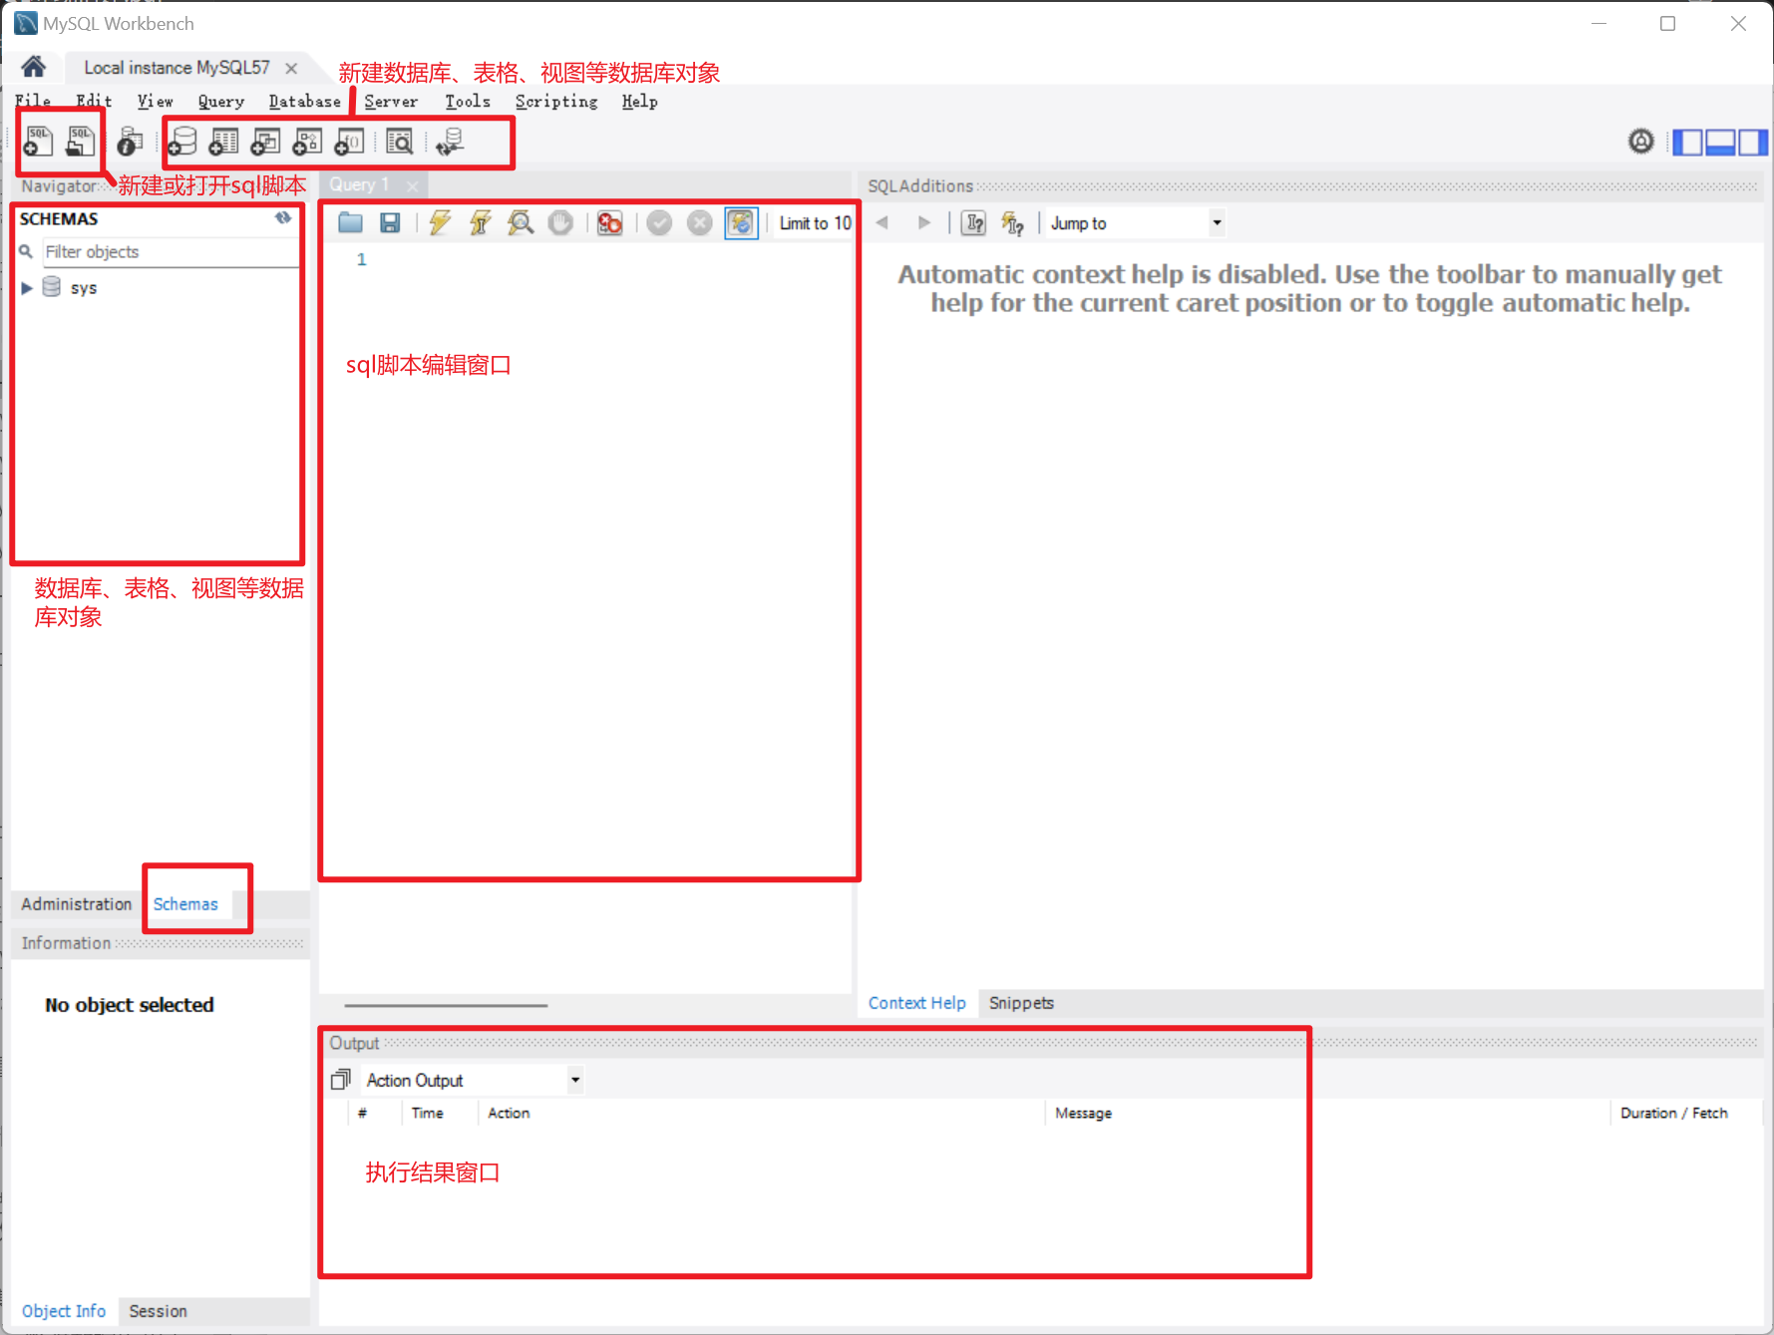Toggle the bottom output panel visibility
Screen dimensions: 1774x1335
coord(1720,143)
